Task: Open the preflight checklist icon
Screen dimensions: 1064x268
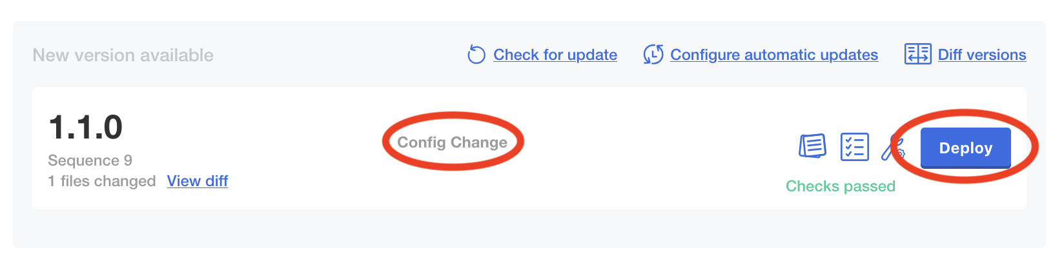Action: (x=854, y=147)
